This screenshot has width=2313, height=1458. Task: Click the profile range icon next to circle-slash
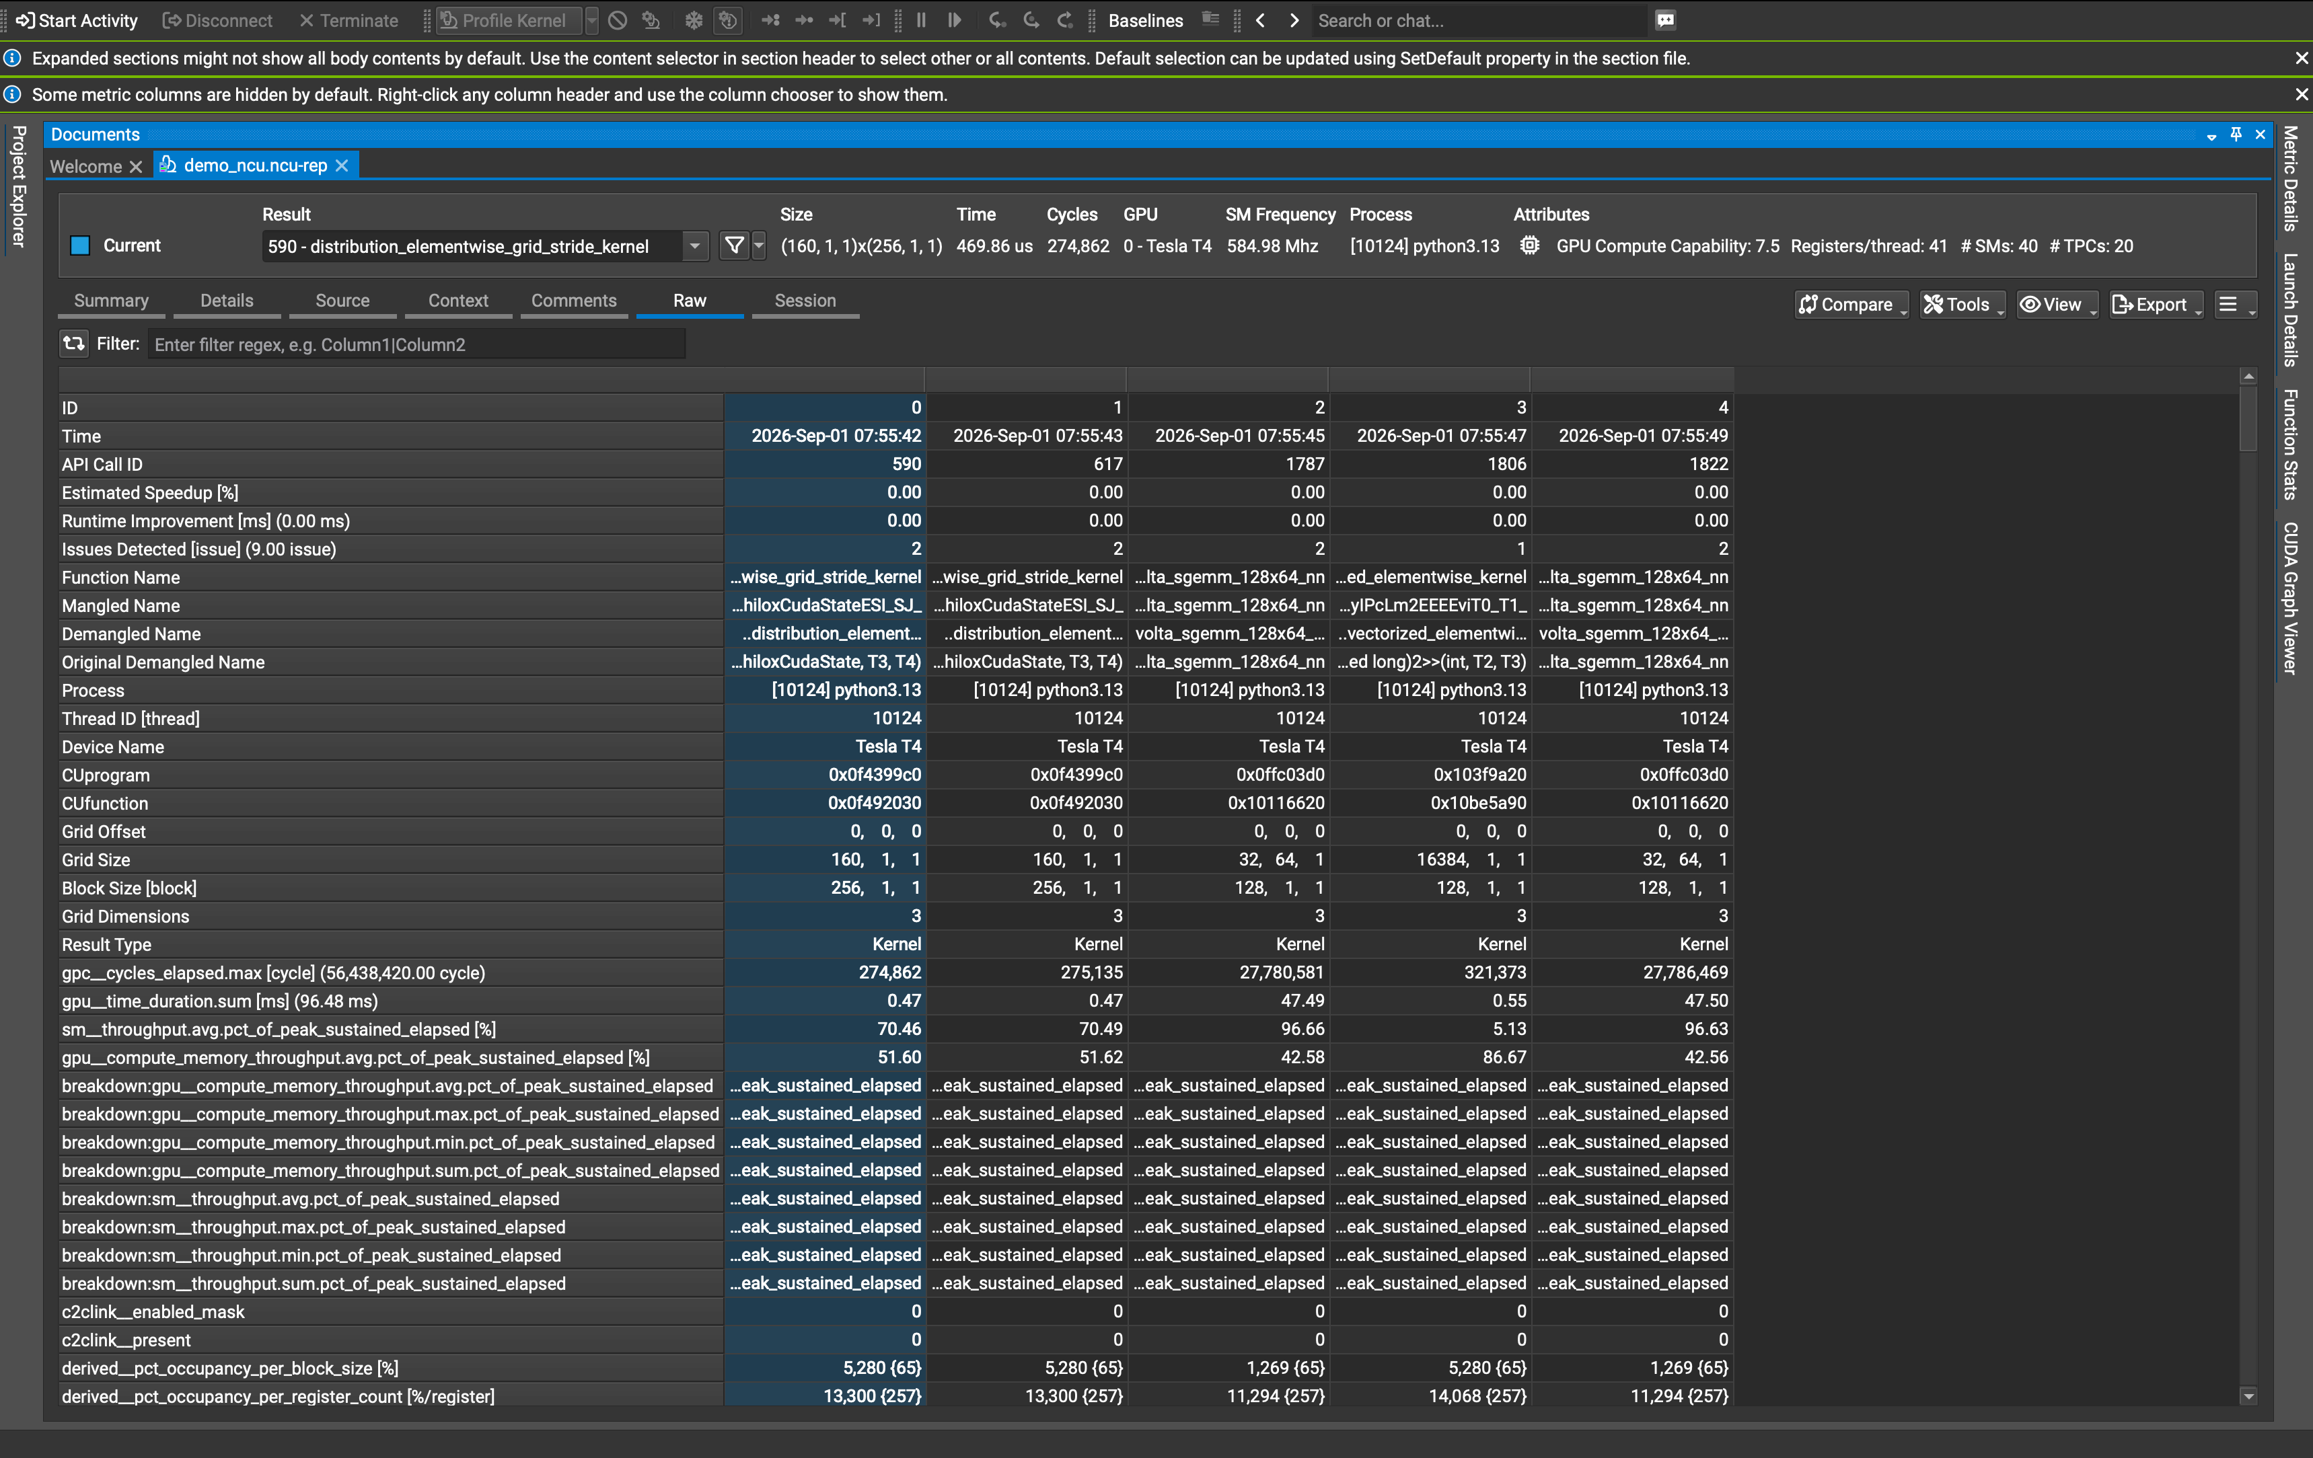tap(651, 20)
